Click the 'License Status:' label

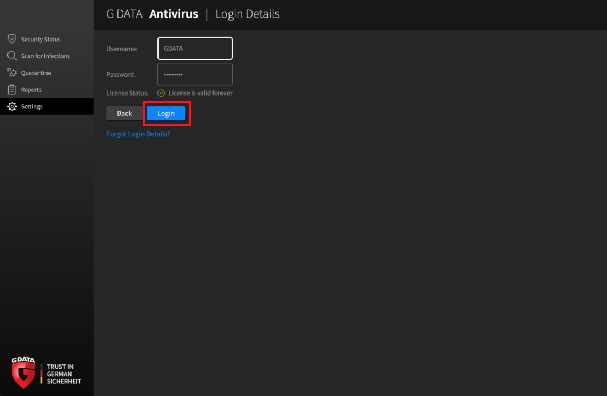point(128,93)
